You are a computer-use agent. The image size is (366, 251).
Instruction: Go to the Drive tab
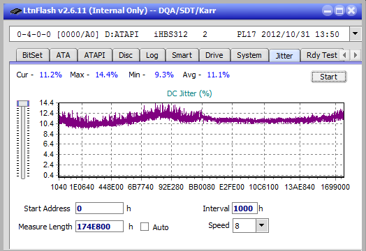[x=214, y=55]
